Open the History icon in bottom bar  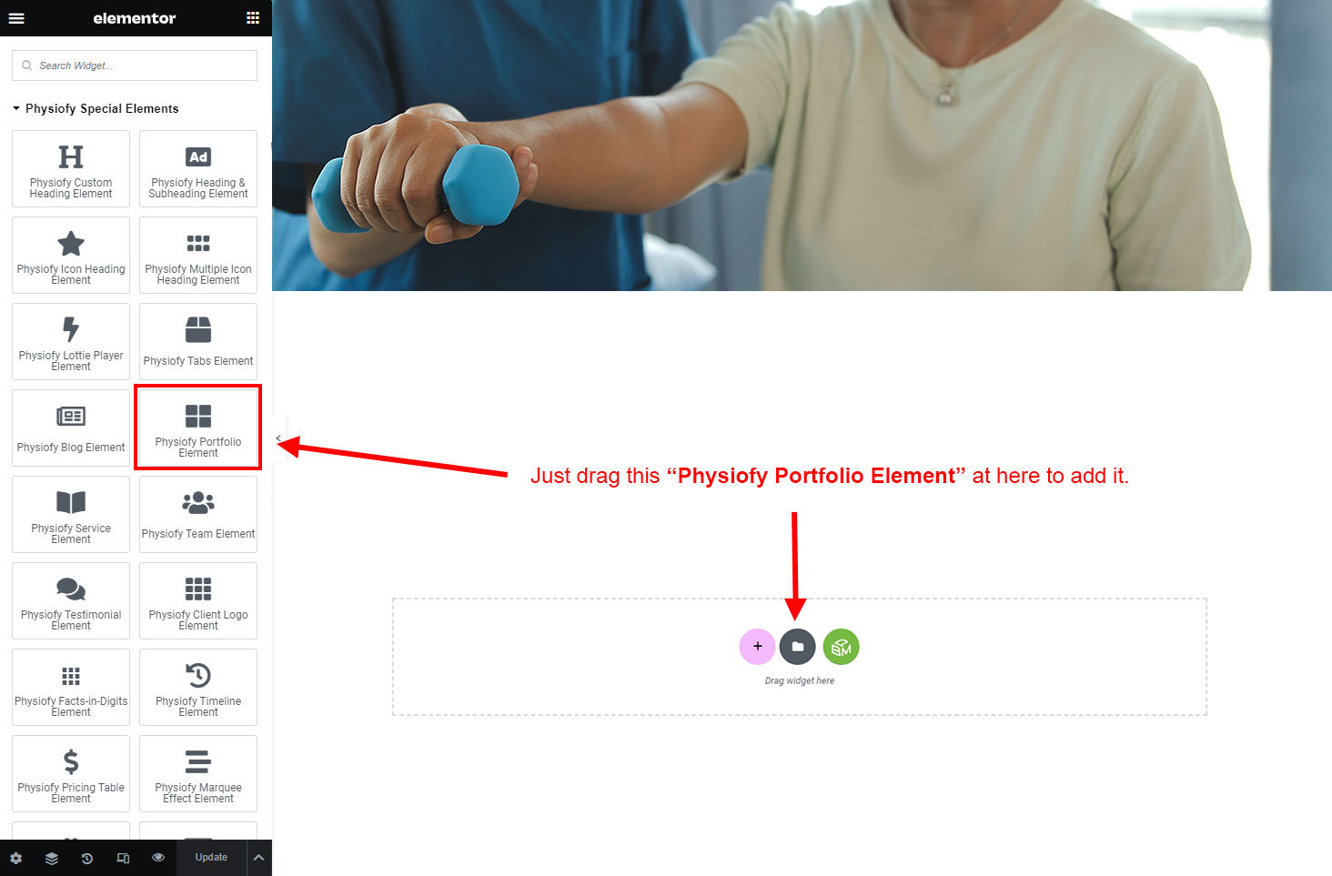click(x=87, y=858)
